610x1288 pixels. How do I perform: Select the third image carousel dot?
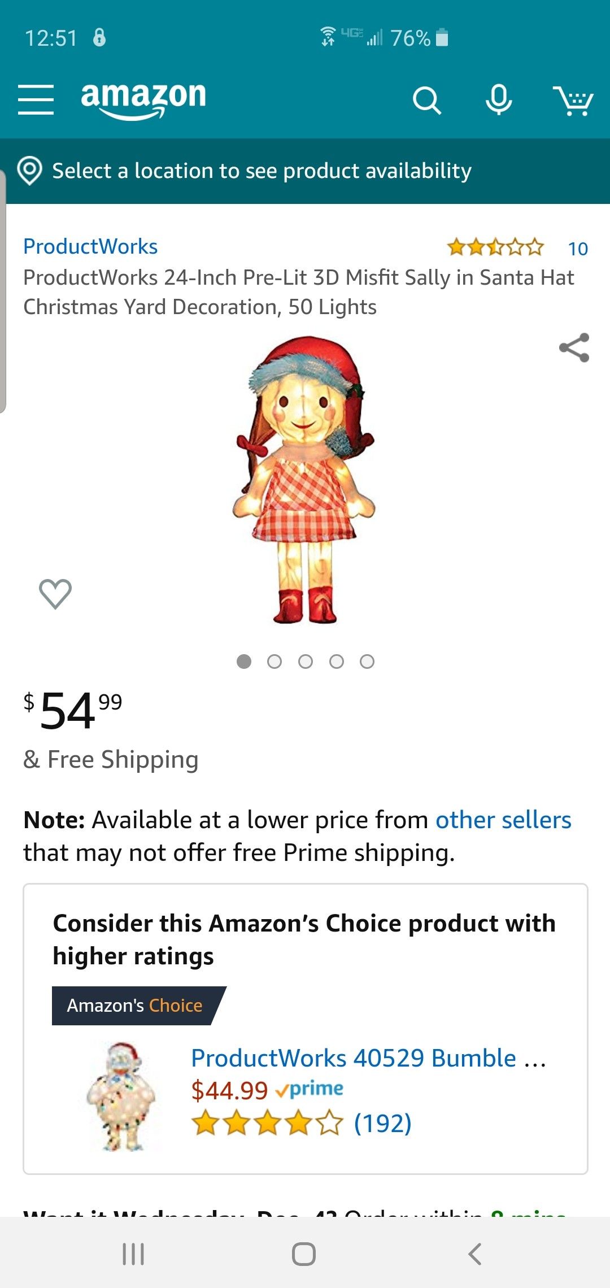(x=306, y=662)
